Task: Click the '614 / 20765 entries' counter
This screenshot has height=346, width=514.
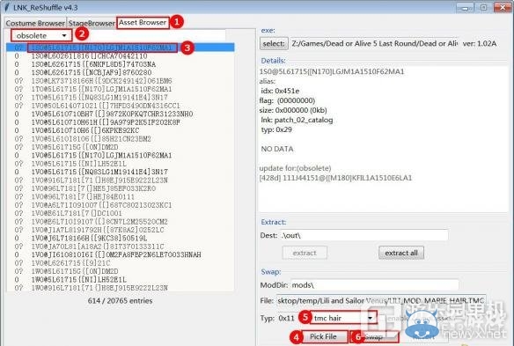Action: [120, 301]
